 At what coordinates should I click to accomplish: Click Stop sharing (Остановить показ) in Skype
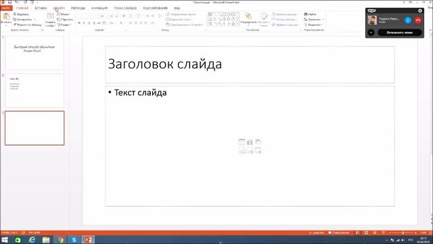point(400,33)
